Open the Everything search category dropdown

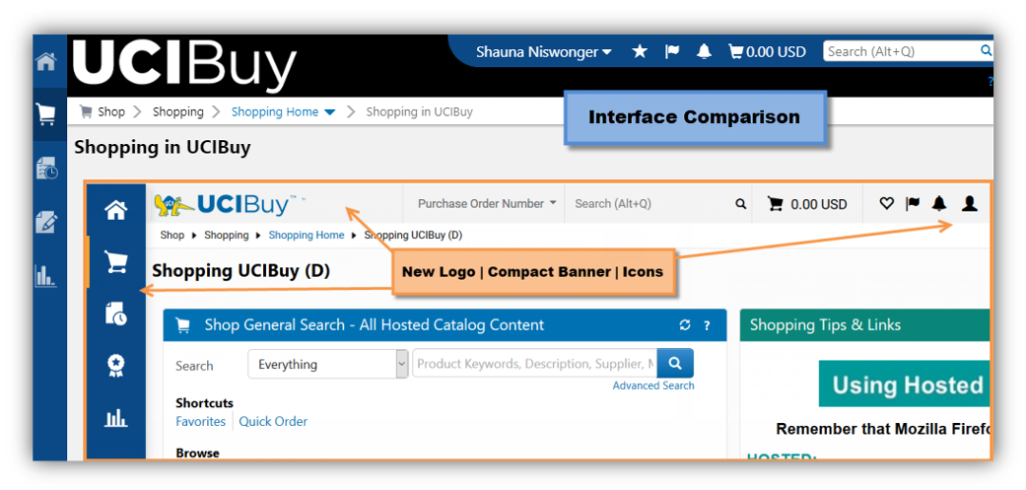click(328, 364)
